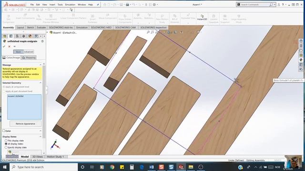Open the Window menu
This screenshot has width=305, height=171.
point(81,5)
